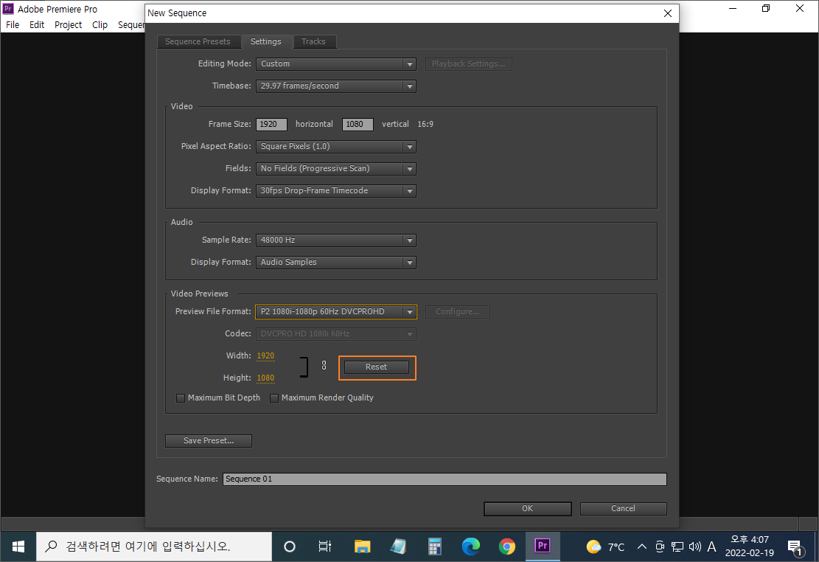
Task: Open network icon in system tray
Action: (677, 547)
